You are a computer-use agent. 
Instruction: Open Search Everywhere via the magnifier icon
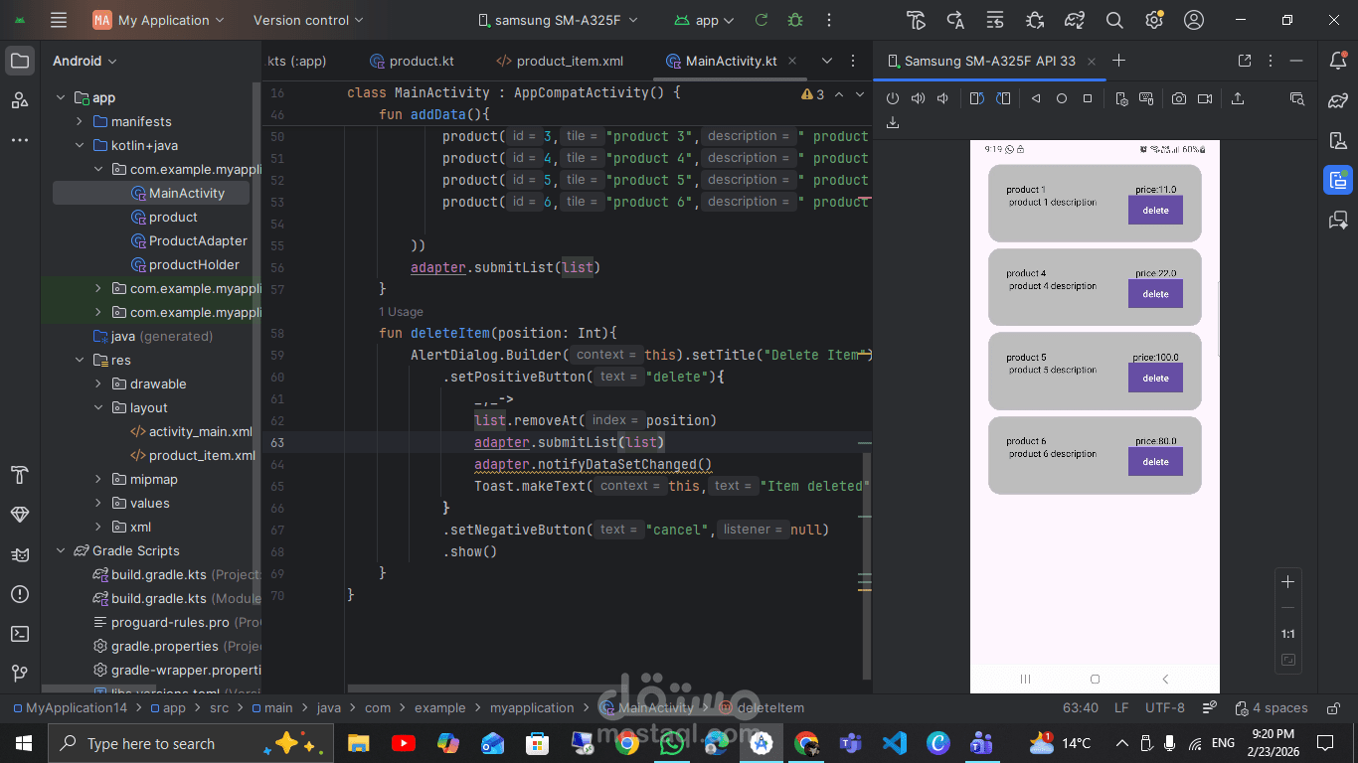(1114, 20)
